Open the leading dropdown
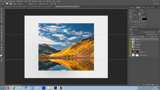The width and height of the screenshot is (160, 90). click(144, 13)
